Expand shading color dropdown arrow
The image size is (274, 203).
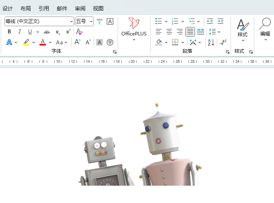pos(166,42)
